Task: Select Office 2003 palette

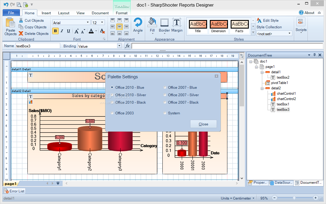Action: point(112,113)
